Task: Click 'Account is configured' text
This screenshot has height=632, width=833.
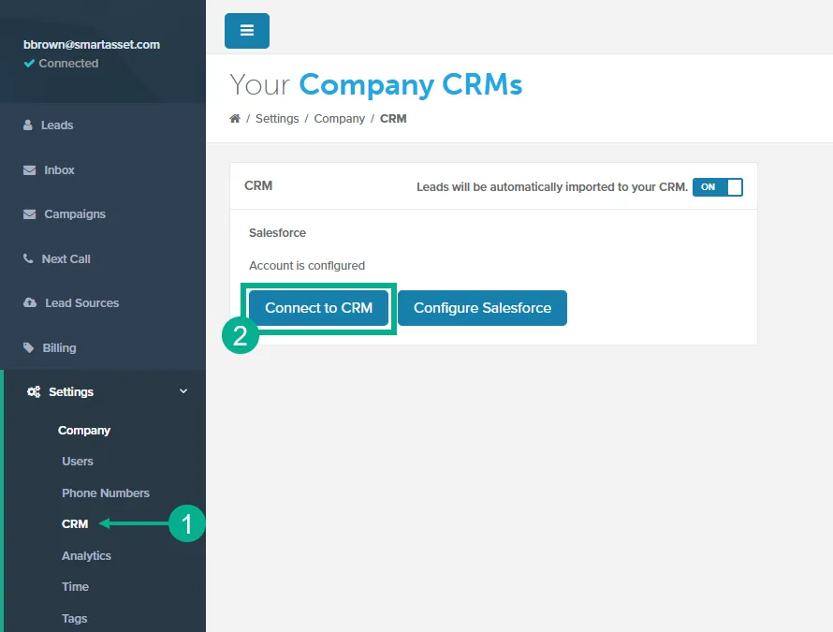Action: [307, 266]
